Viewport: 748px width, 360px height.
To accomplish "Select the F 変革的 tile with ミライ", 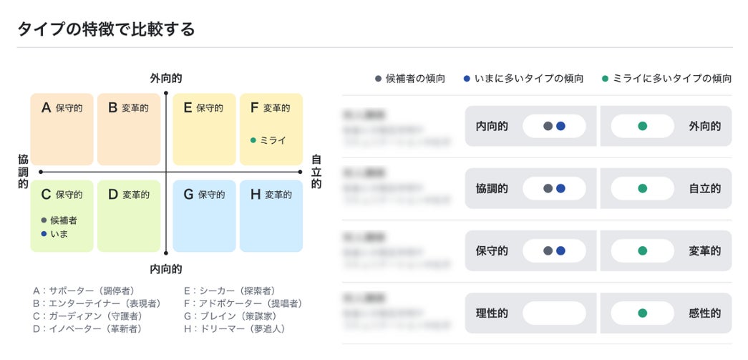I will click(x=271, y=129).
